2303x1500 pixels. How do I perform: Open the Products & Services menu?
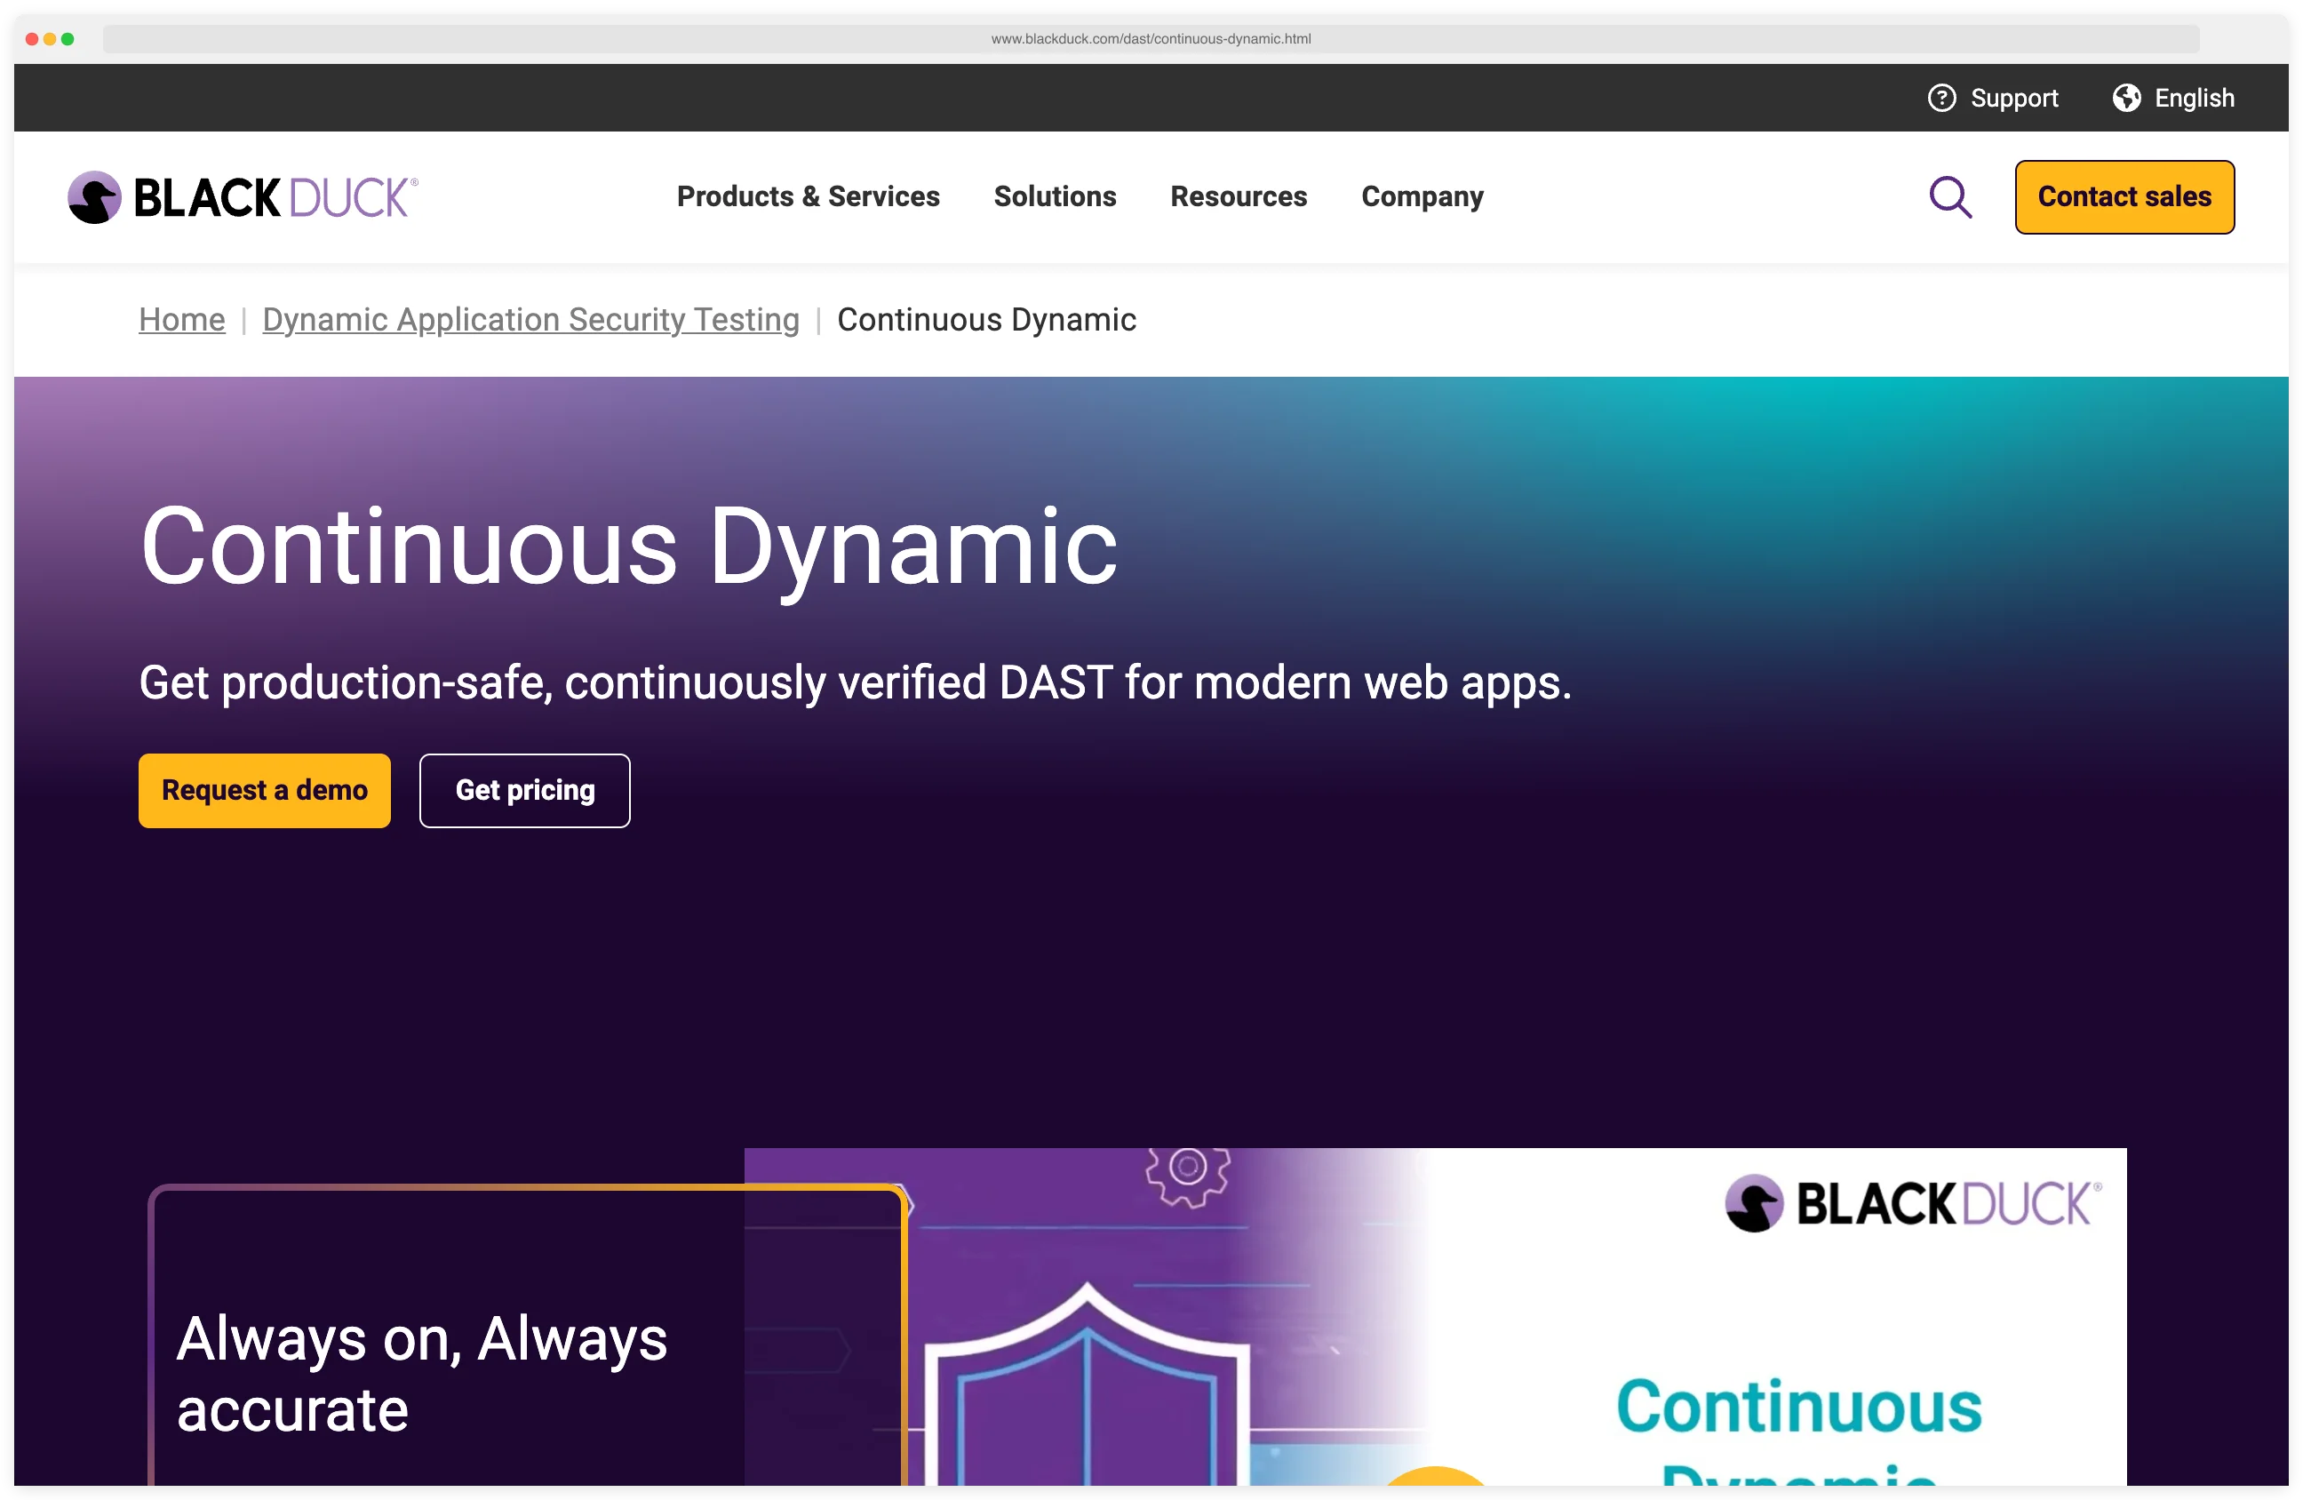click(x=808, y=196)
